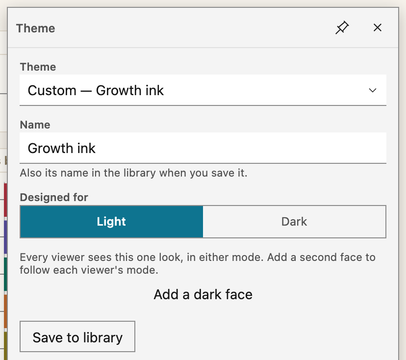Click the Name field containing Growth ink
406x360 pixels.
point(203,148)
